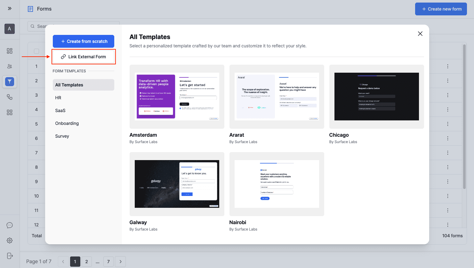Open three-dot menu for row 1
474x268 pixels.
448,66
